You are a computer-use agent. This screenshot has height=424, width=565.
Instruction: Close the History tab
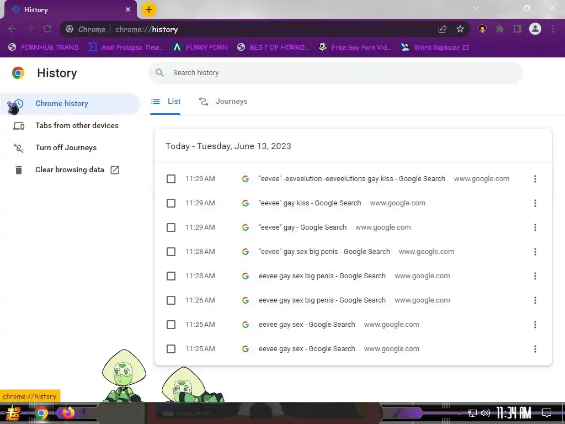128,10
